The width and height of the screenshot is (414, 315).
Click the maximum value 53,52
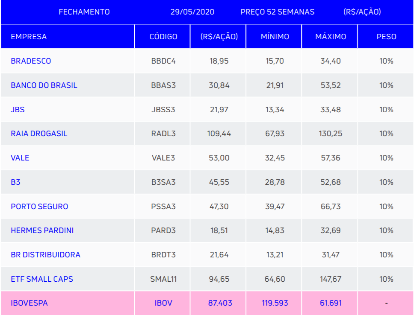[331, 85]
